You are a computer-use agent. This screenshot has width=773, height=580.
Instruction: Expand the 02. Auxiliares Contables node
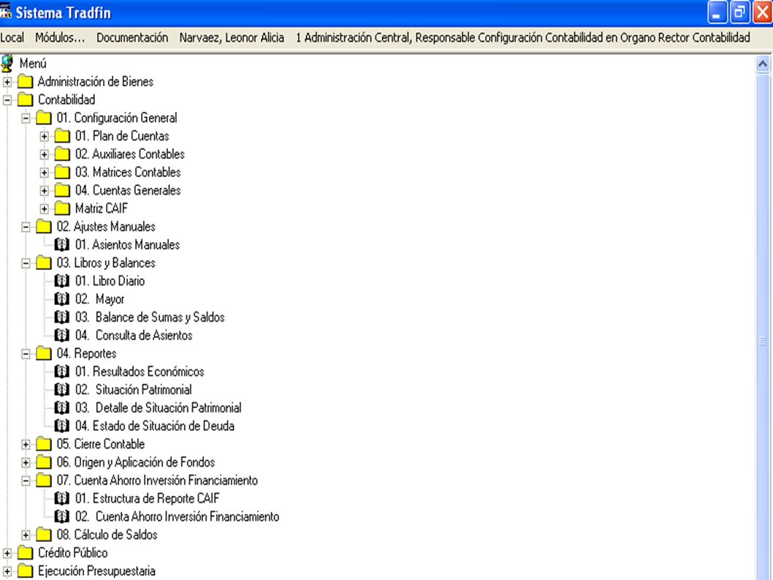[x=45, y=154]
